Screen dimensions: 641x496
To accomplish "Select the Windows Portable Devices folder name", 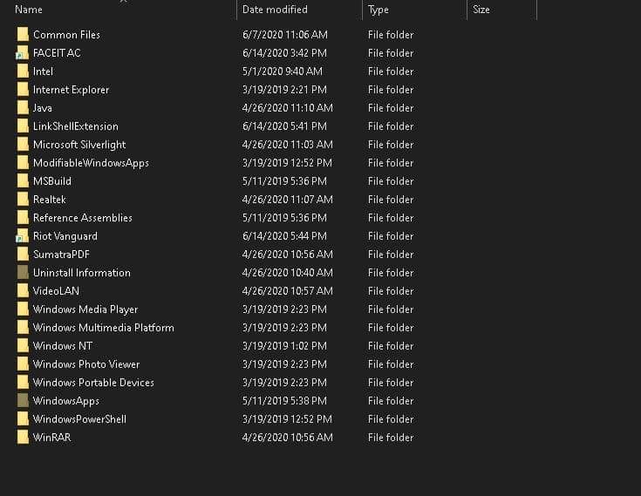I will point(93,383).
